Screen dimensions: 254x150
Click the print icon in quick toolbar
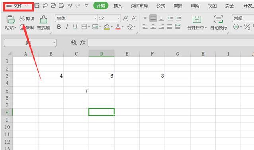(53, 6)
